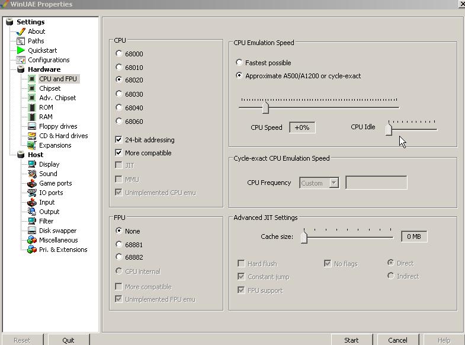Click the Cache size 0 MB field
This screenshot has width=465, height=345.
414,237
